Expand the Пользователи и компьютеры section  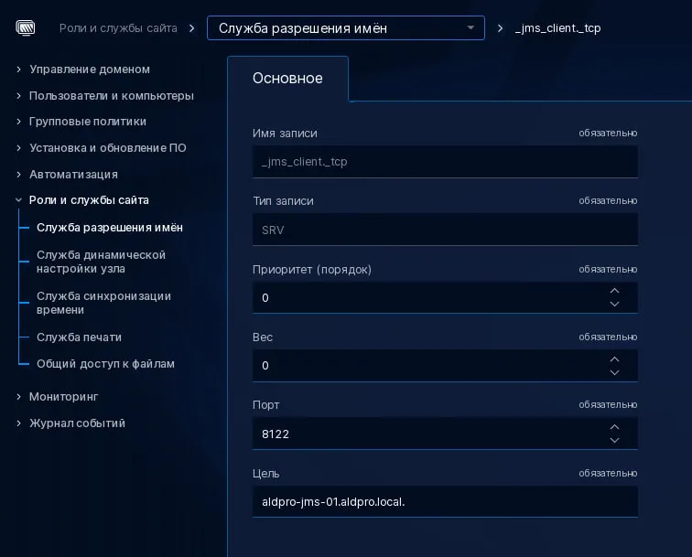18,96
